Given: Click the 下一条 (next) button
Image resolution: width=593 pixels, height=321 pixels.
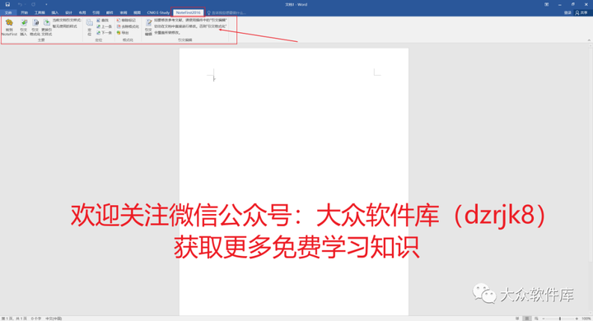Looking at the screenshot, I should coord(104,33).
